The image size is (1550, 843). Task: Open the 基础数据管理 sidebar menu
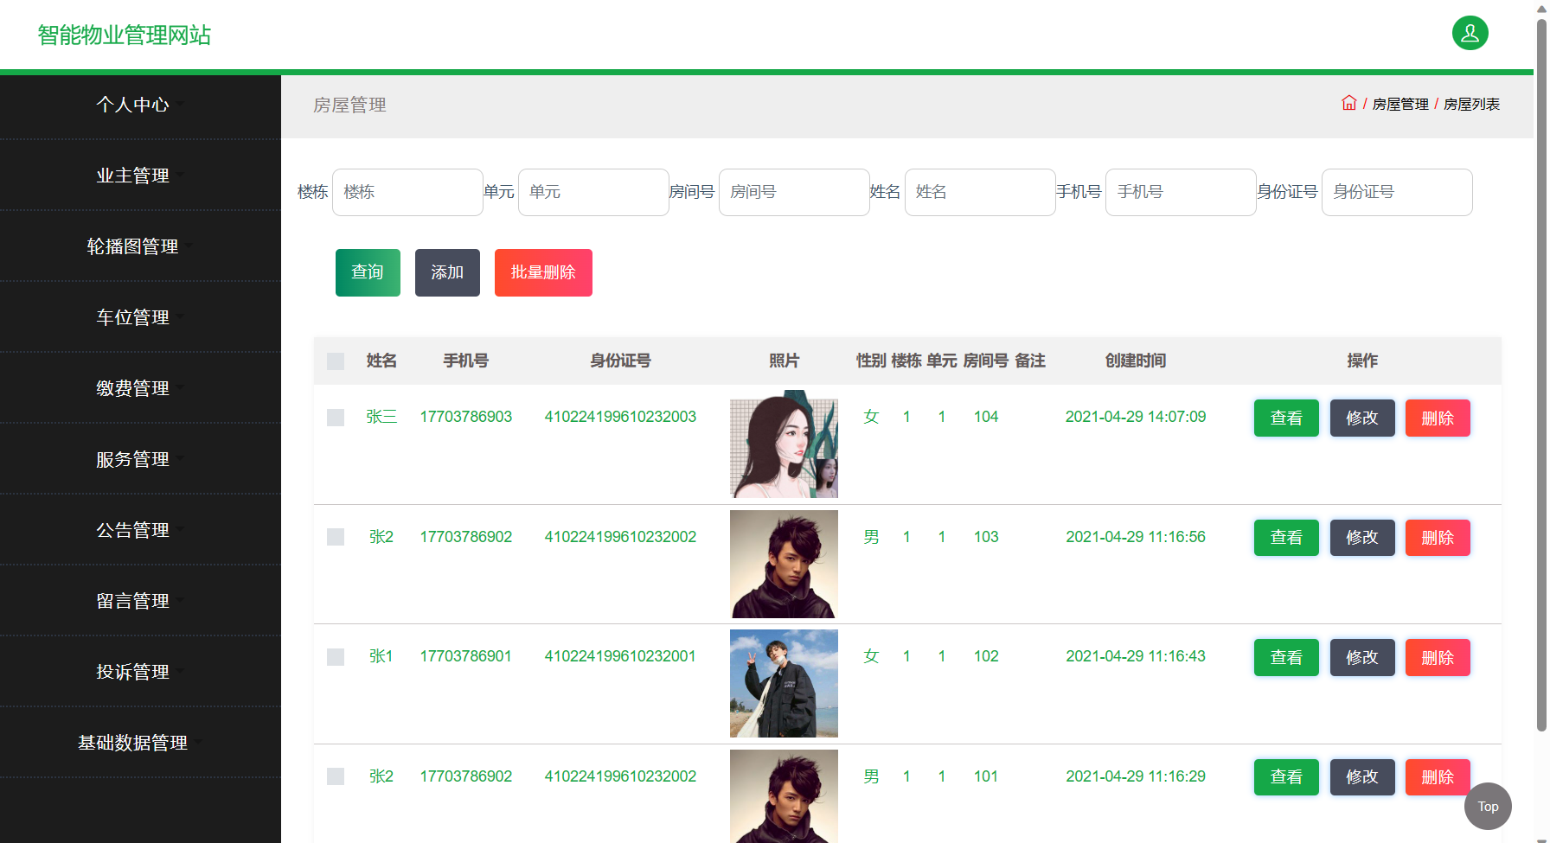(x=140, y=743)
